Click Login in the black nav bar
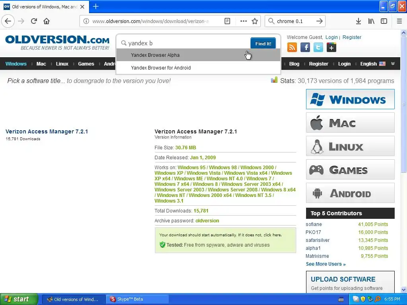Screen dimensions: 407x305 [344, 64]
